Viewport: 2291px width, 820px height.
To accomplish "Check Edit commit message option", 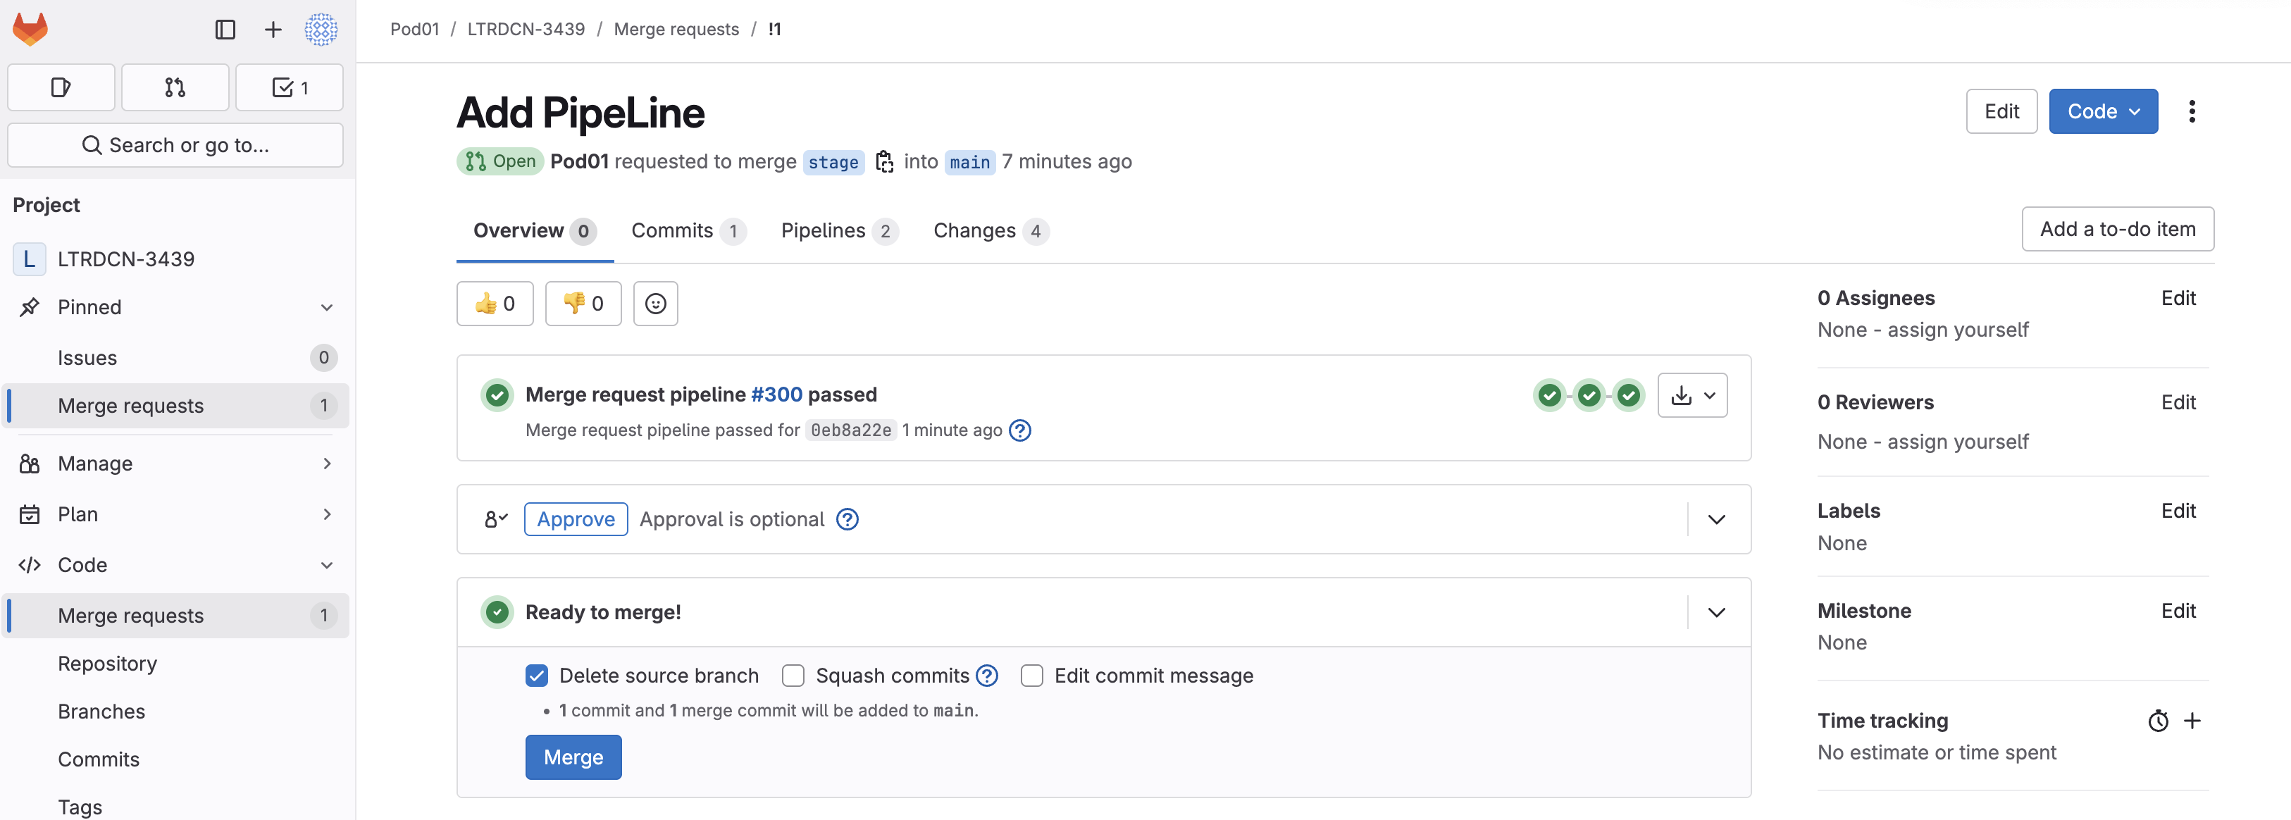I will (1031, 676).
